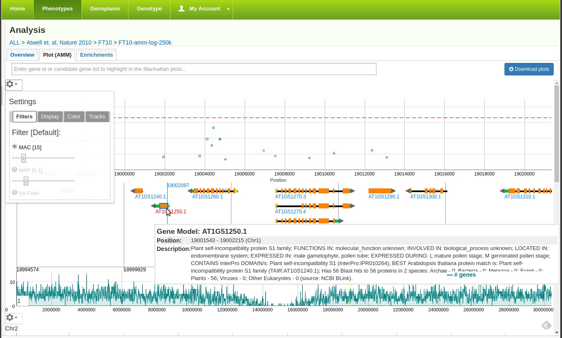Click the SNP triangle near 19012000
This screenshot has height=338, width=562.
point(372,150)
